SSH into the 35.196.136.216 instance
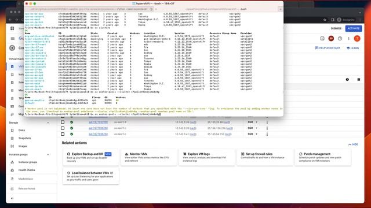The image size is (371, 208). pyautogui.click(x=250, y=128)
